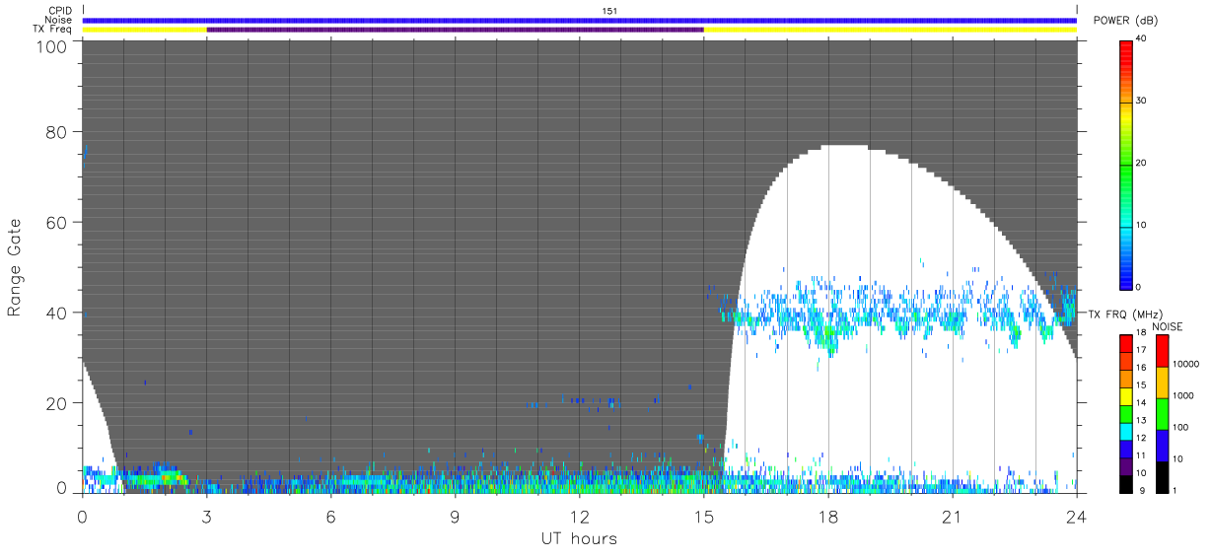Click the 3 tick on the UT hours axis
The image size is (1211, 559).
[x=207, y=517]
